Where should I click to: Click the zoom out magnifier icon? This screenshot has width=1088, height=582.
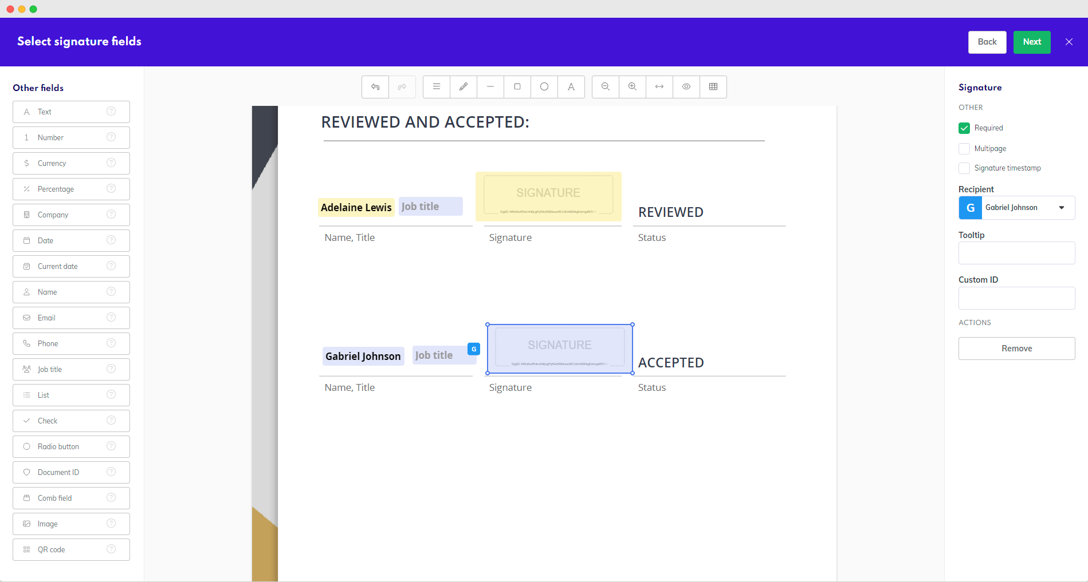pos(606,87)
